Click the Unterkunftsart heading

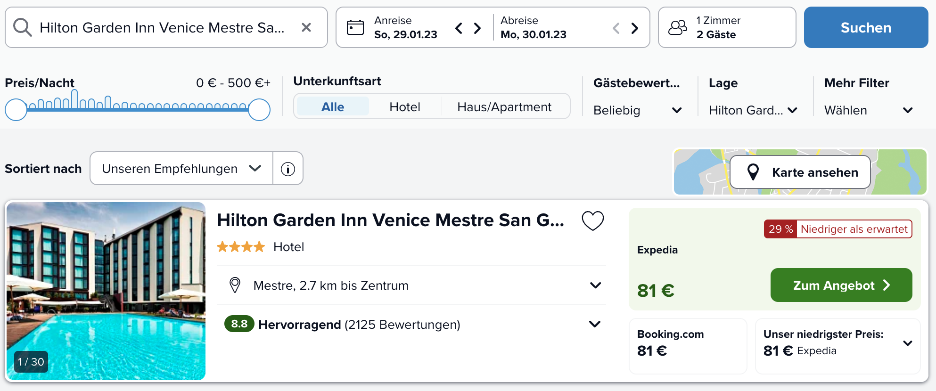pyautogui.click(x=337, y=81)
